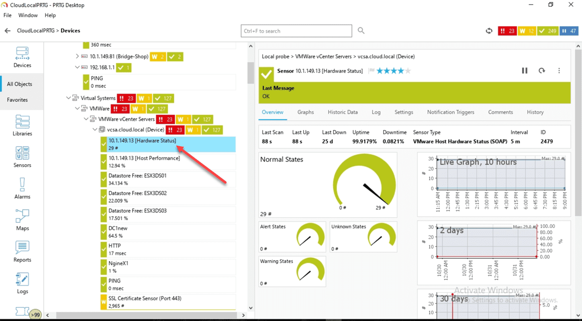The image size is (582, 321).
Task: Open the Devices view in sidebar
Action: pyautogui.click(x=22, y=57)
